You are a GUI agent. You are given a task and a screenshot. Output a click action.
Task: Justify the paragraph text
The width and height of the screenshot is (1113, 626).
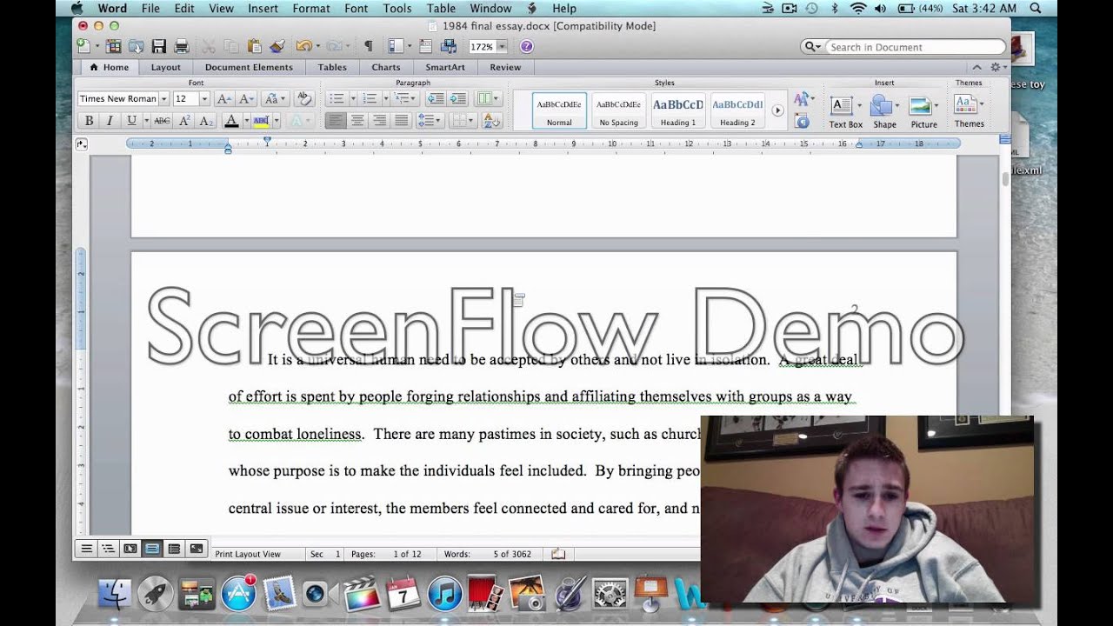(401, 121)
